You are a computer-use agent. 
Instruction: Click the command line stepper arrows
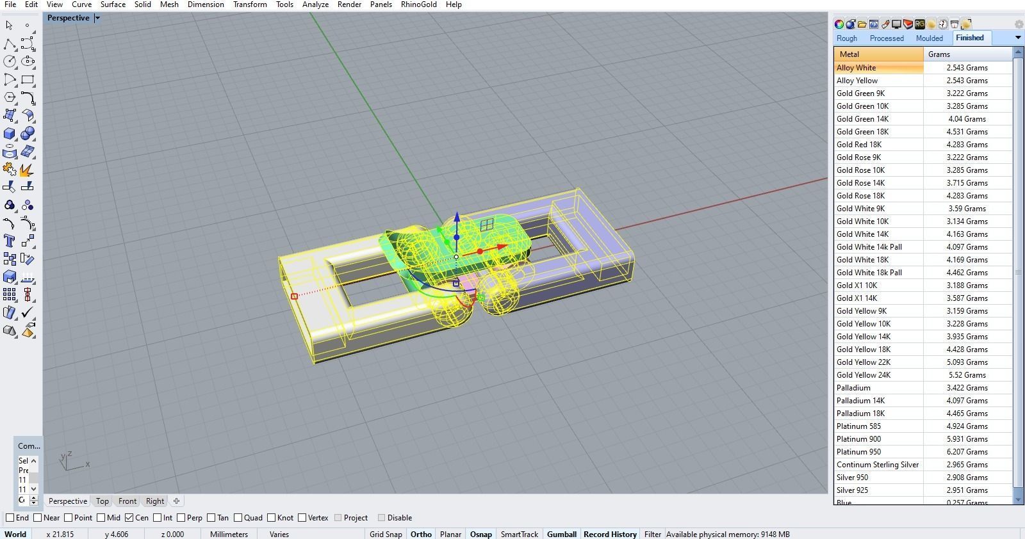[x=34, y=500]
